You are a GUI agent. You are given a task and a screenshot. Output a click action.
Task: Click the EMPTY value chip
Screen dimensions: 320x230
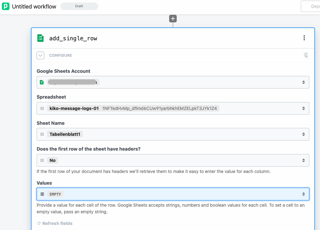click(x=55, y=194)
